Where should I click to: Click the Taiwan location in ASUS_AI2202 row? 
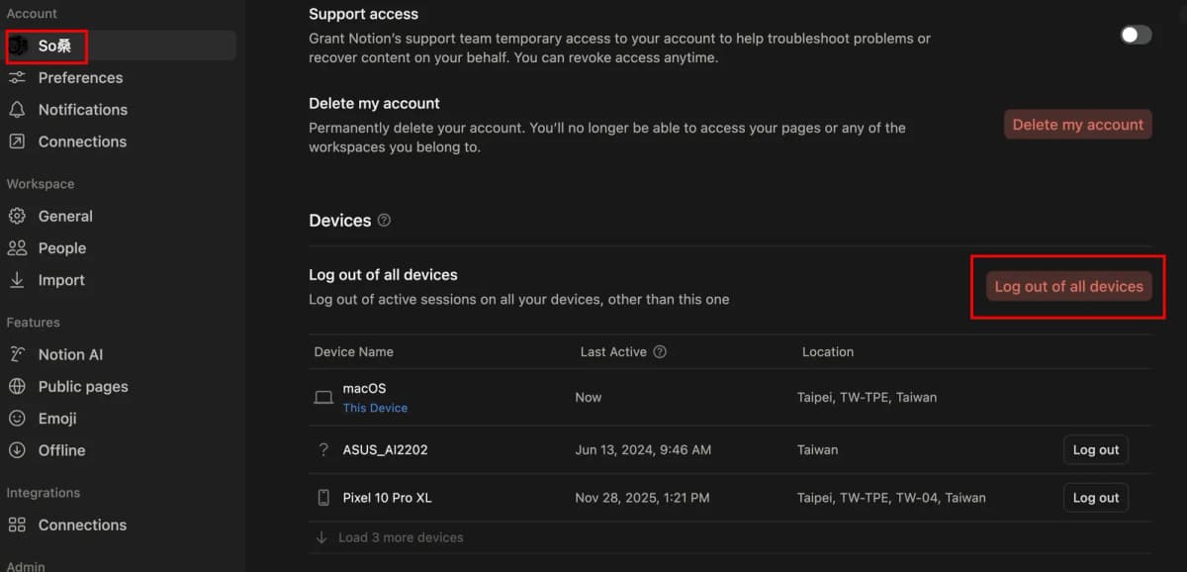tap(817, 449)
